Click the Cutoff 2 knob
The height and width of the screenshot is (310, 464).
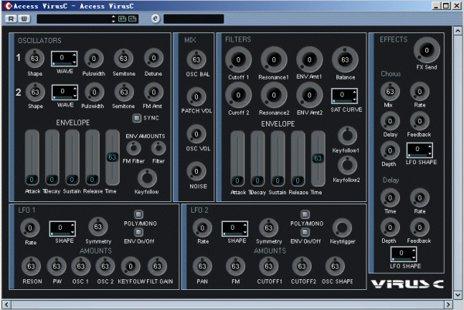click(238, 95)
